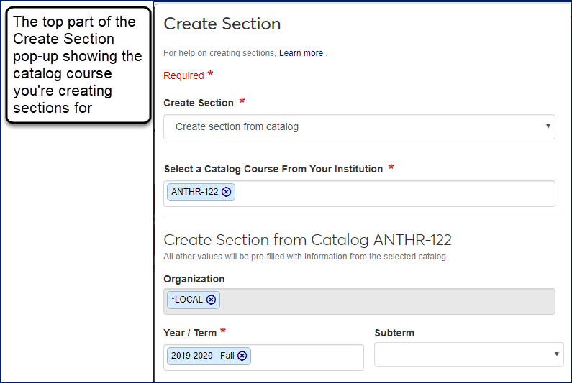
Task: Click the red Required text
Action: (x=183, y=75)
